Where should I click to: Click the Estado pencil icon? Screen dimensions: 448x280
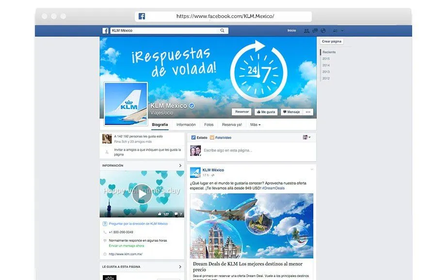click(x=193, y=138)
